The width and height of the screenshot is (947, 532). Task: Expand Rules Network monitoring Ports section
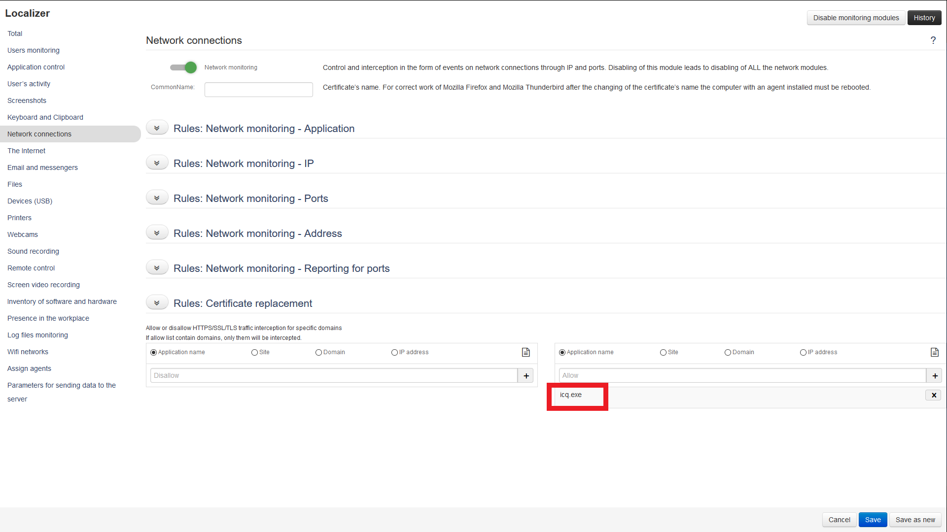click(x=156, y=198)
